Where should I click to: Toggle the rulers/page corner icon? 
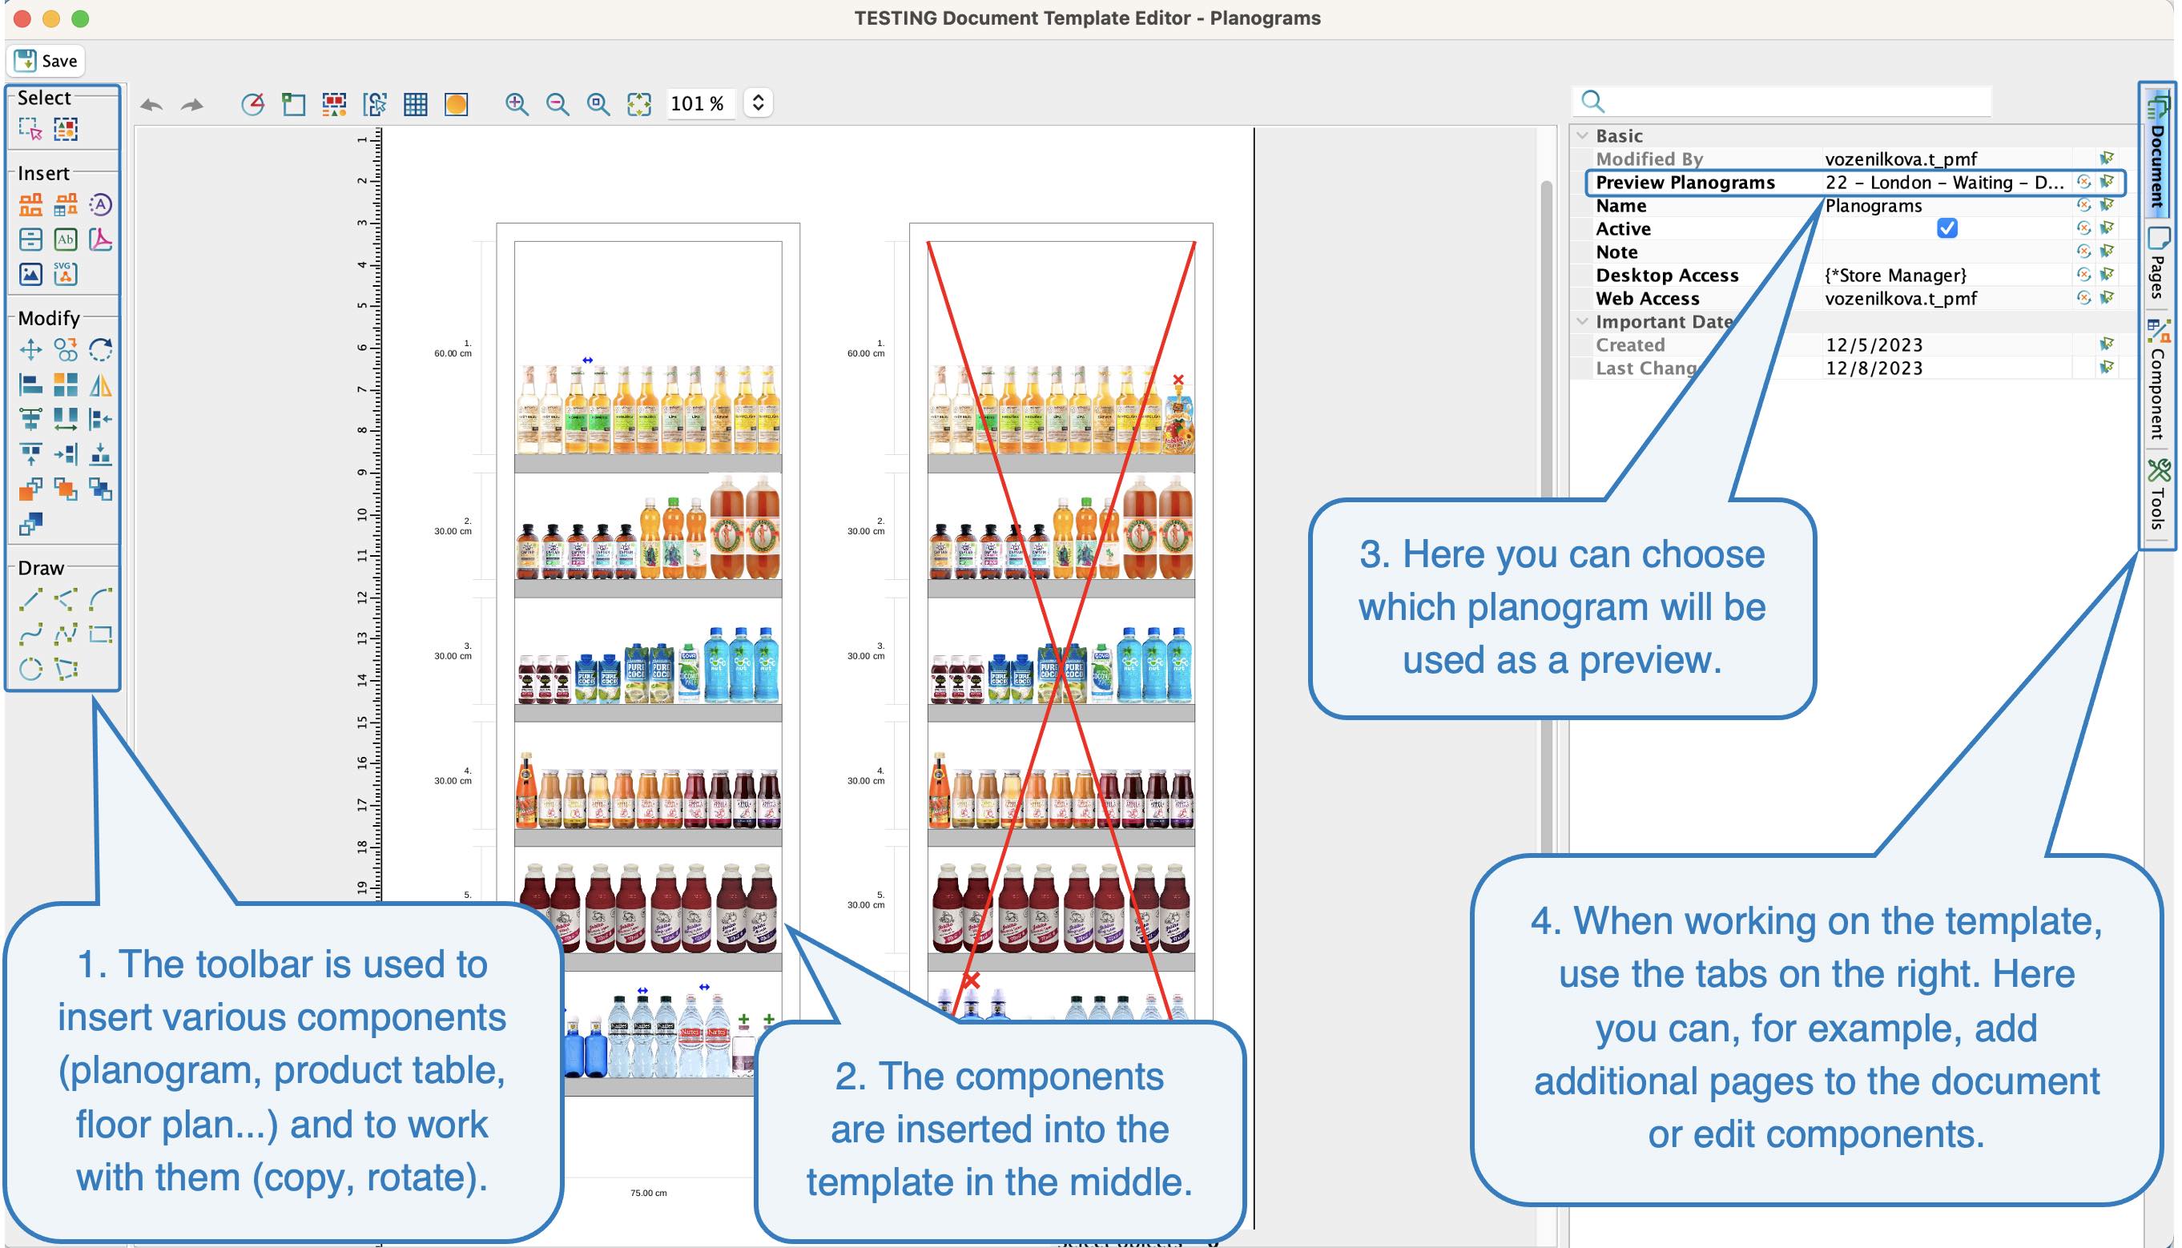pyautogui.click(x=294, y=105)
